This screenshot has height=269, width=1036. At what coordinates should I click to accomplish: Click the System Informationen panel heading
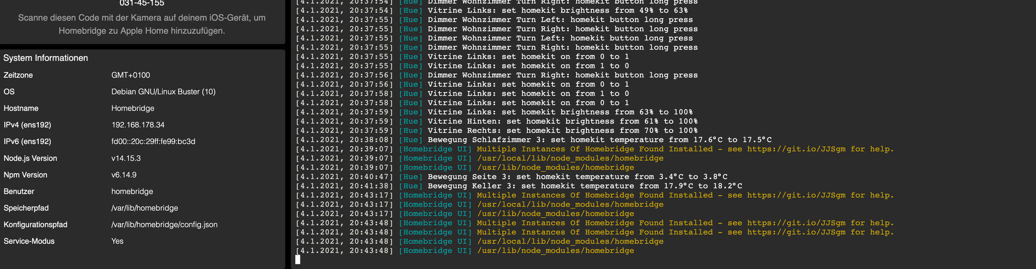click(46, 58)
